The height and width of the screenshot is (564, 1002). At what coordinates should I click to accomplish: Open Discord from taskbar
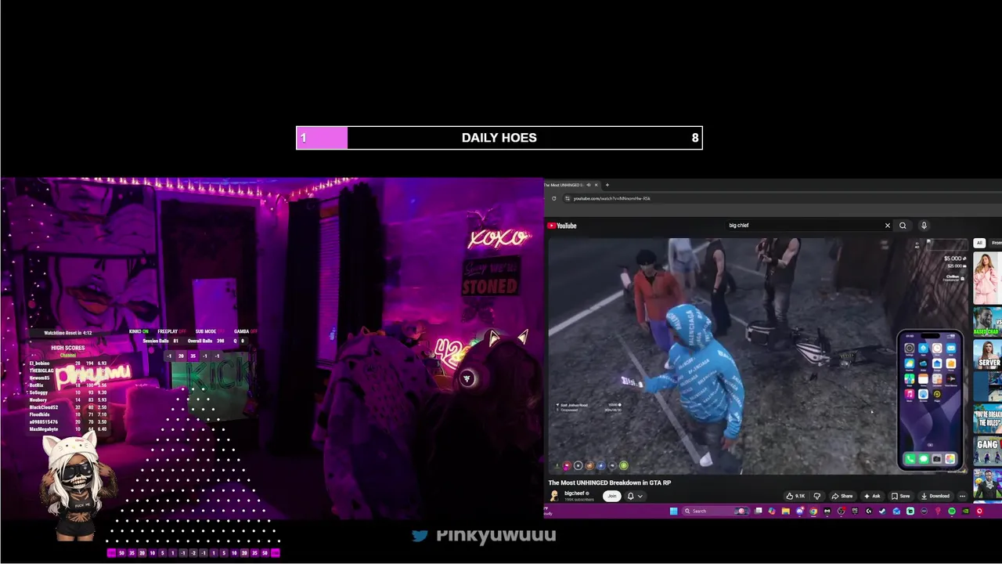[x=799, y=511]
